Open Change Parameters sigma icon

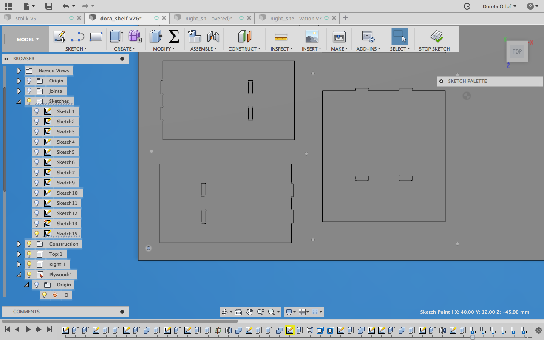(x=174, y=37)
